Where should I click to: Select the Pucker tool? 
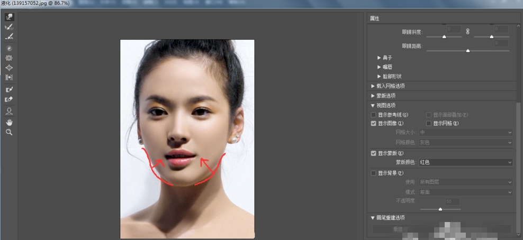tap(9, 58)
